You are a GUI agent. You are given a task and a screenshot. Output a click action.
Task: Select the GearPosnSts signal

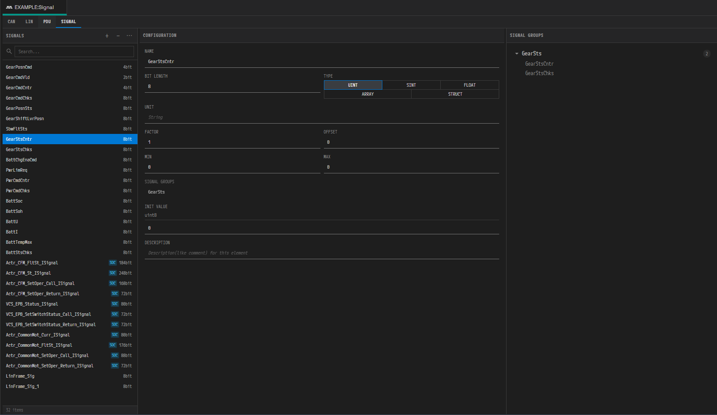(x=70, y=108)
